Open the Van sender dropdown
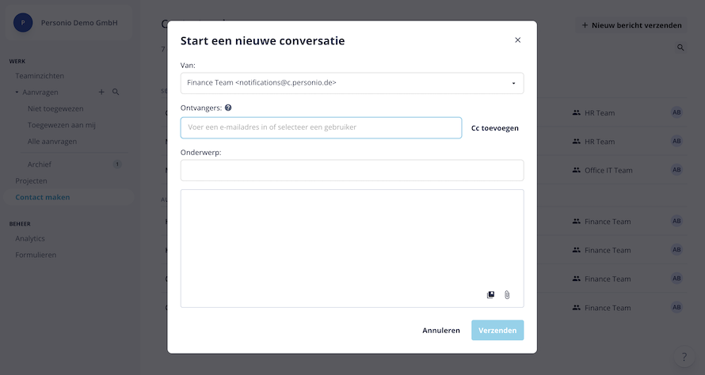 pos(352,83)
